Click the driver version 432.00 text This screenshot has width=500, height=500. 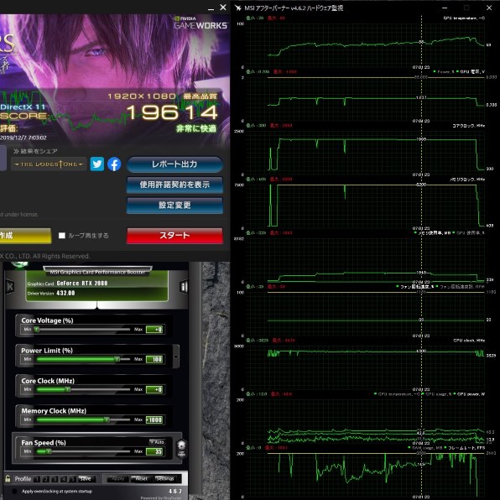[65, 293]
